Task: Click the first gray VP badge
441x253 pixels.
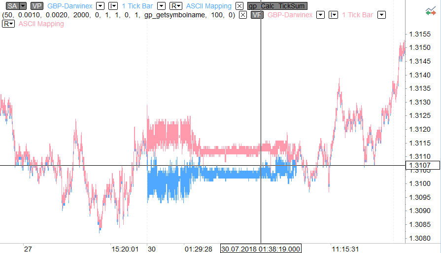Action: click(x=36, y=6)
